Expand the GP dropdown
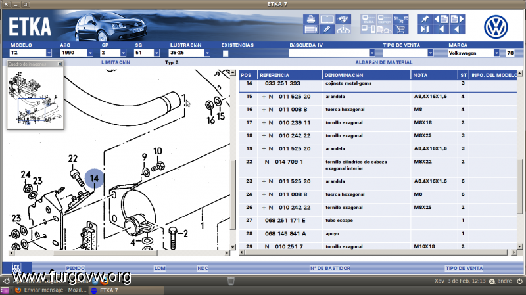Viewport: 526px width, 295px height. tap(123, 53)
